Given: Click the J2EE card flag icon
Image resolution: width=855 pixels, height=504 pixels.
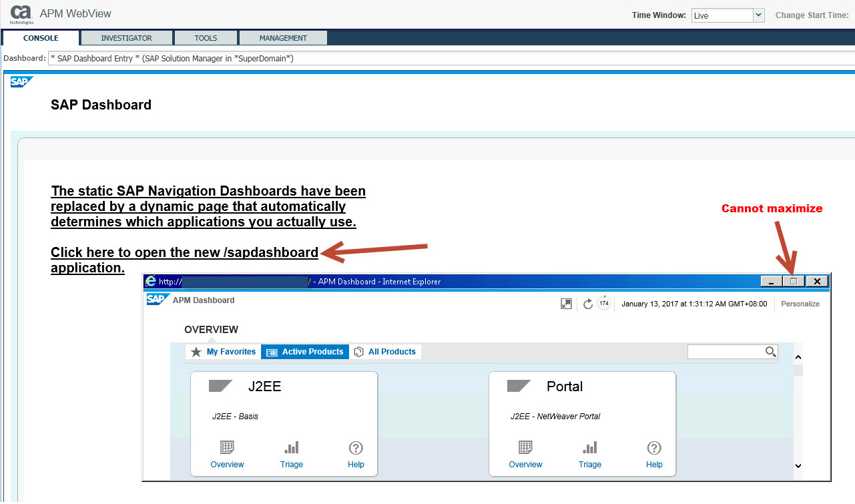Looking at the screenshot, I should tap(220, 386).
